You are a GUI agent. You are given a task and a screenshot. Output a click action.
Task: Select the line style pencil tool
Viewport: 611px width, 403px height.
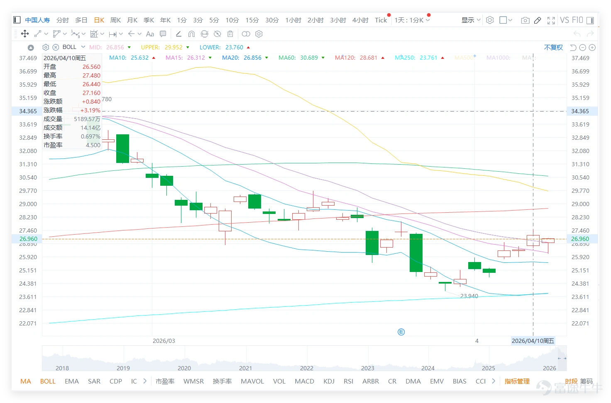tap(178, 34)
